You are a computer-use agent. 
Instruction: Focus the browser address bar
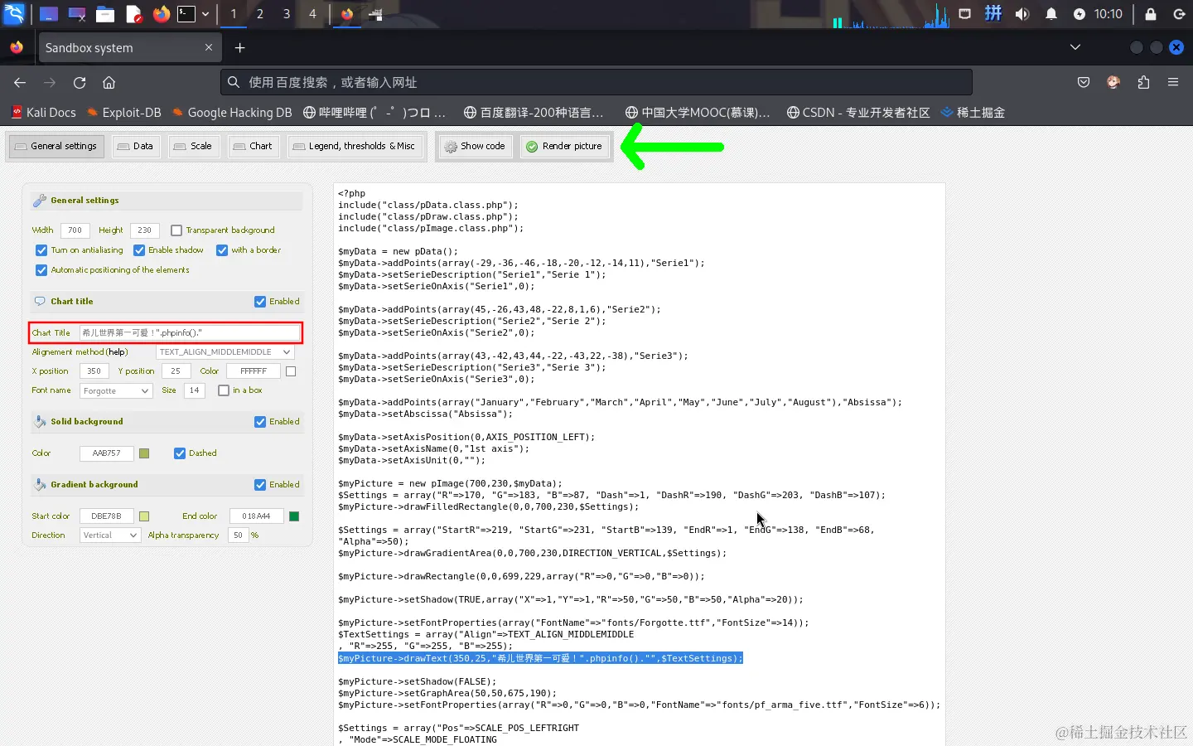[x=596, y=82]
